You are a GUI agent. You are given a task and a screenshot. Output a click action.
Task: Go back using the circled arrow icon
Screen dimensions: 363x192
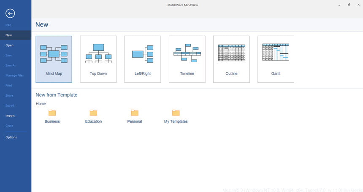click(x=10, y=13)
